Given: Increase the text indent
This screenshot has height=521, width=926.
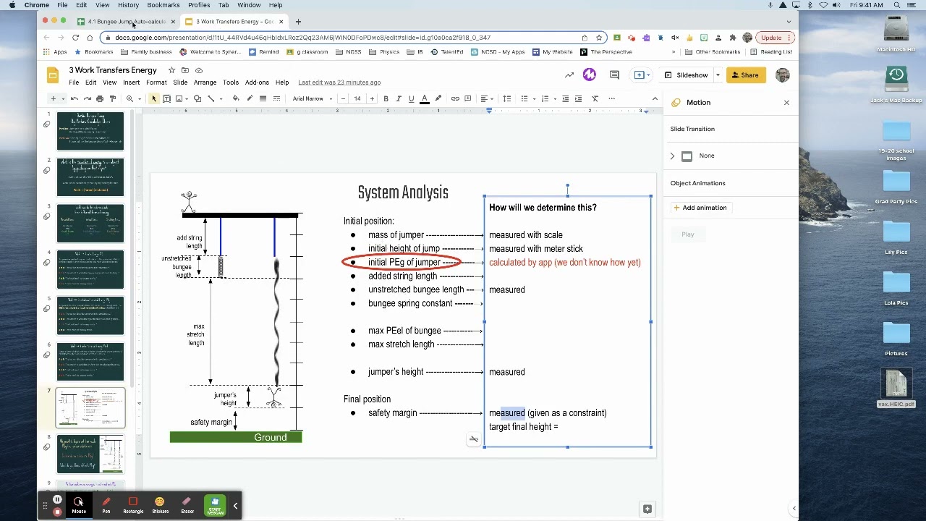Looking at the screenshot, I should (x=579, y=98).
